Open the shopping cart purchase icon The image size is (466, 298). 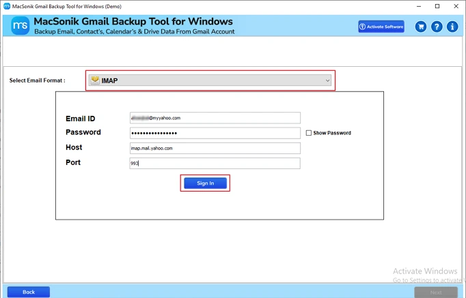coord(420,27)
